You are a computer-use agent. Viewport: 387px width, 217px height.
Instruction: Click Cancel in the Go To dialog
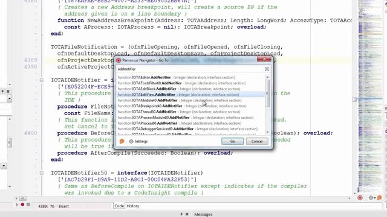click(257, 141)
